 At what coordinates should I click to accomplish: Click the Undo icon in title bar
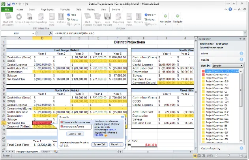click(13, 4)
